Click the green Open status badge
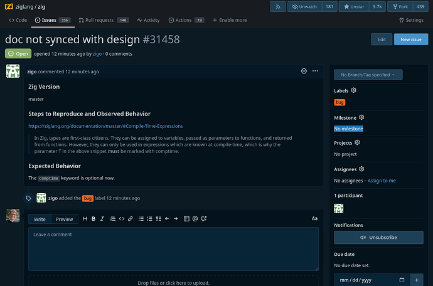The width and height of the screenshot is (433, 286). click(18, 53)
